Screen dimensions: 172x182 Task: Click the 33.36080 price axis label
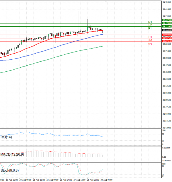pos(167,72)
